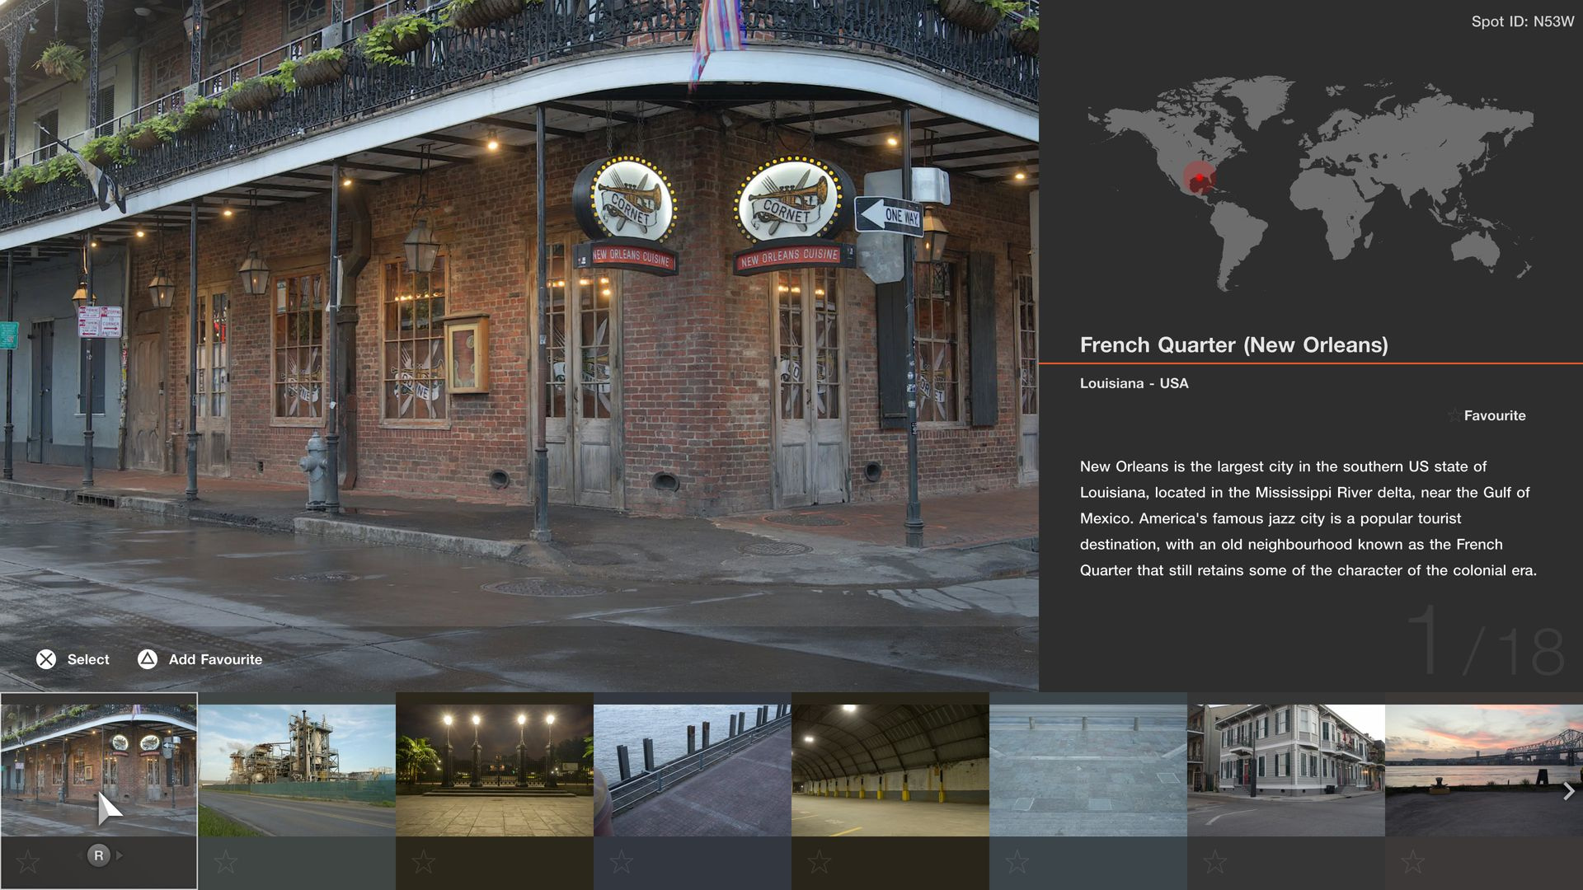Click the Favourite label in info panel
1583x890 pixels.
coord(1494,416)
